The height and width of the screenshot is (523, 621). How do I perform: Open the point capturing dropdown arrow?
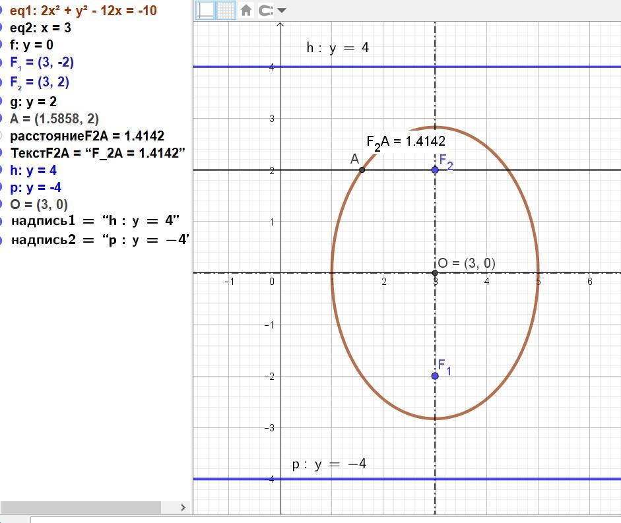[x=282, y=10]
